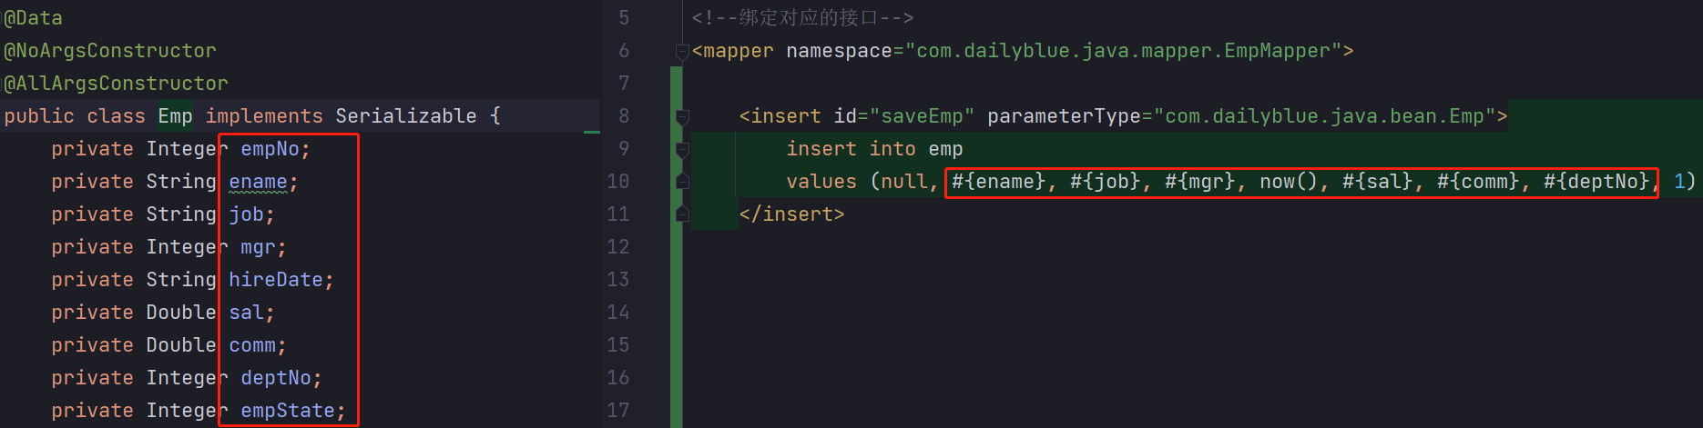
Task: Click line number 5 in the gutter
Action: [624, 18]
